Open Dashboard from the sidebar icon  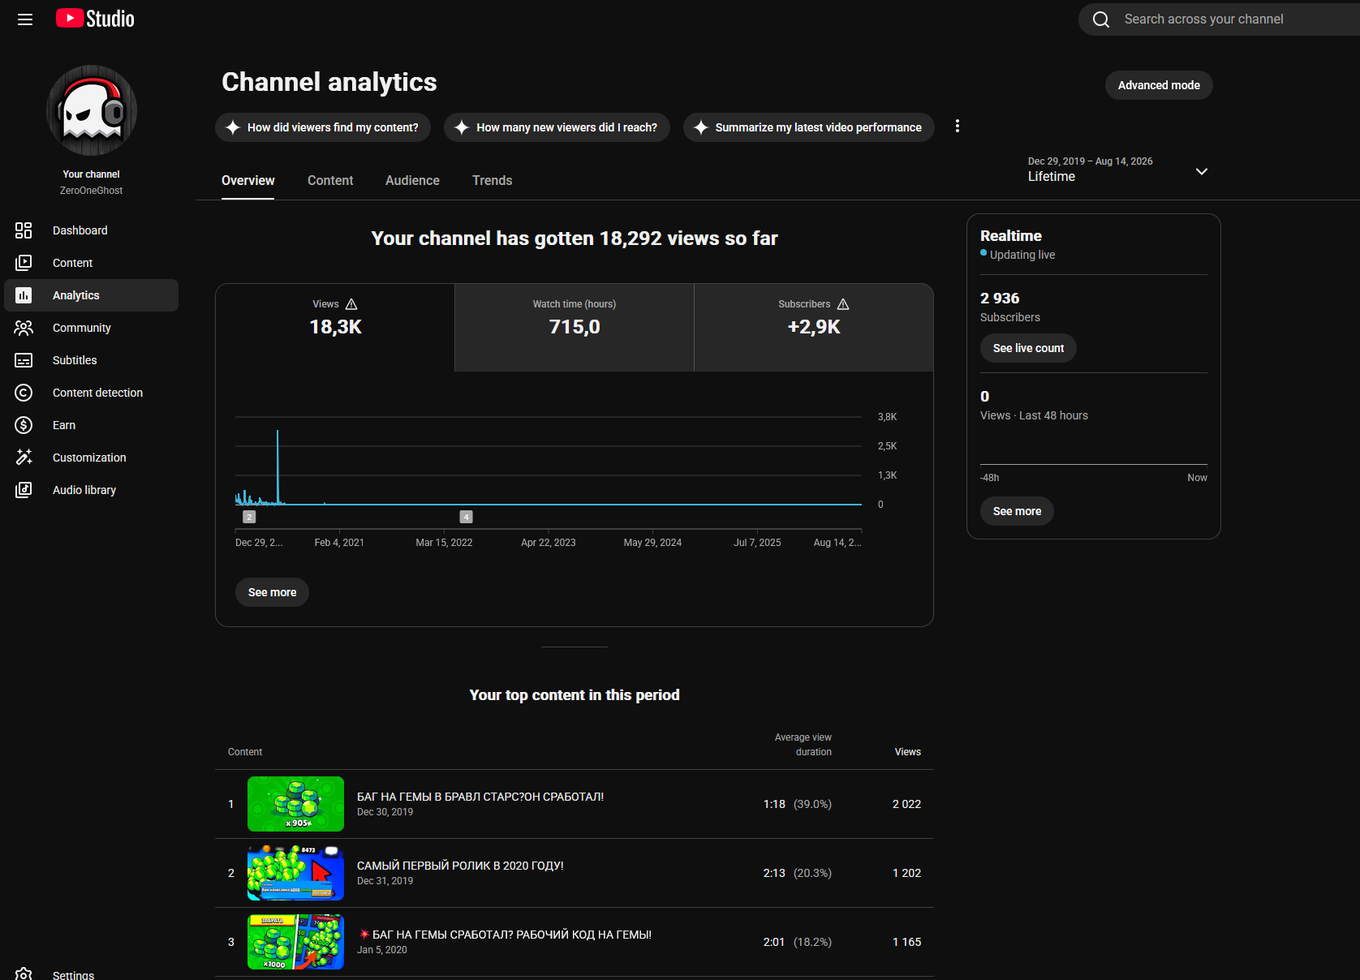point(24,230)
